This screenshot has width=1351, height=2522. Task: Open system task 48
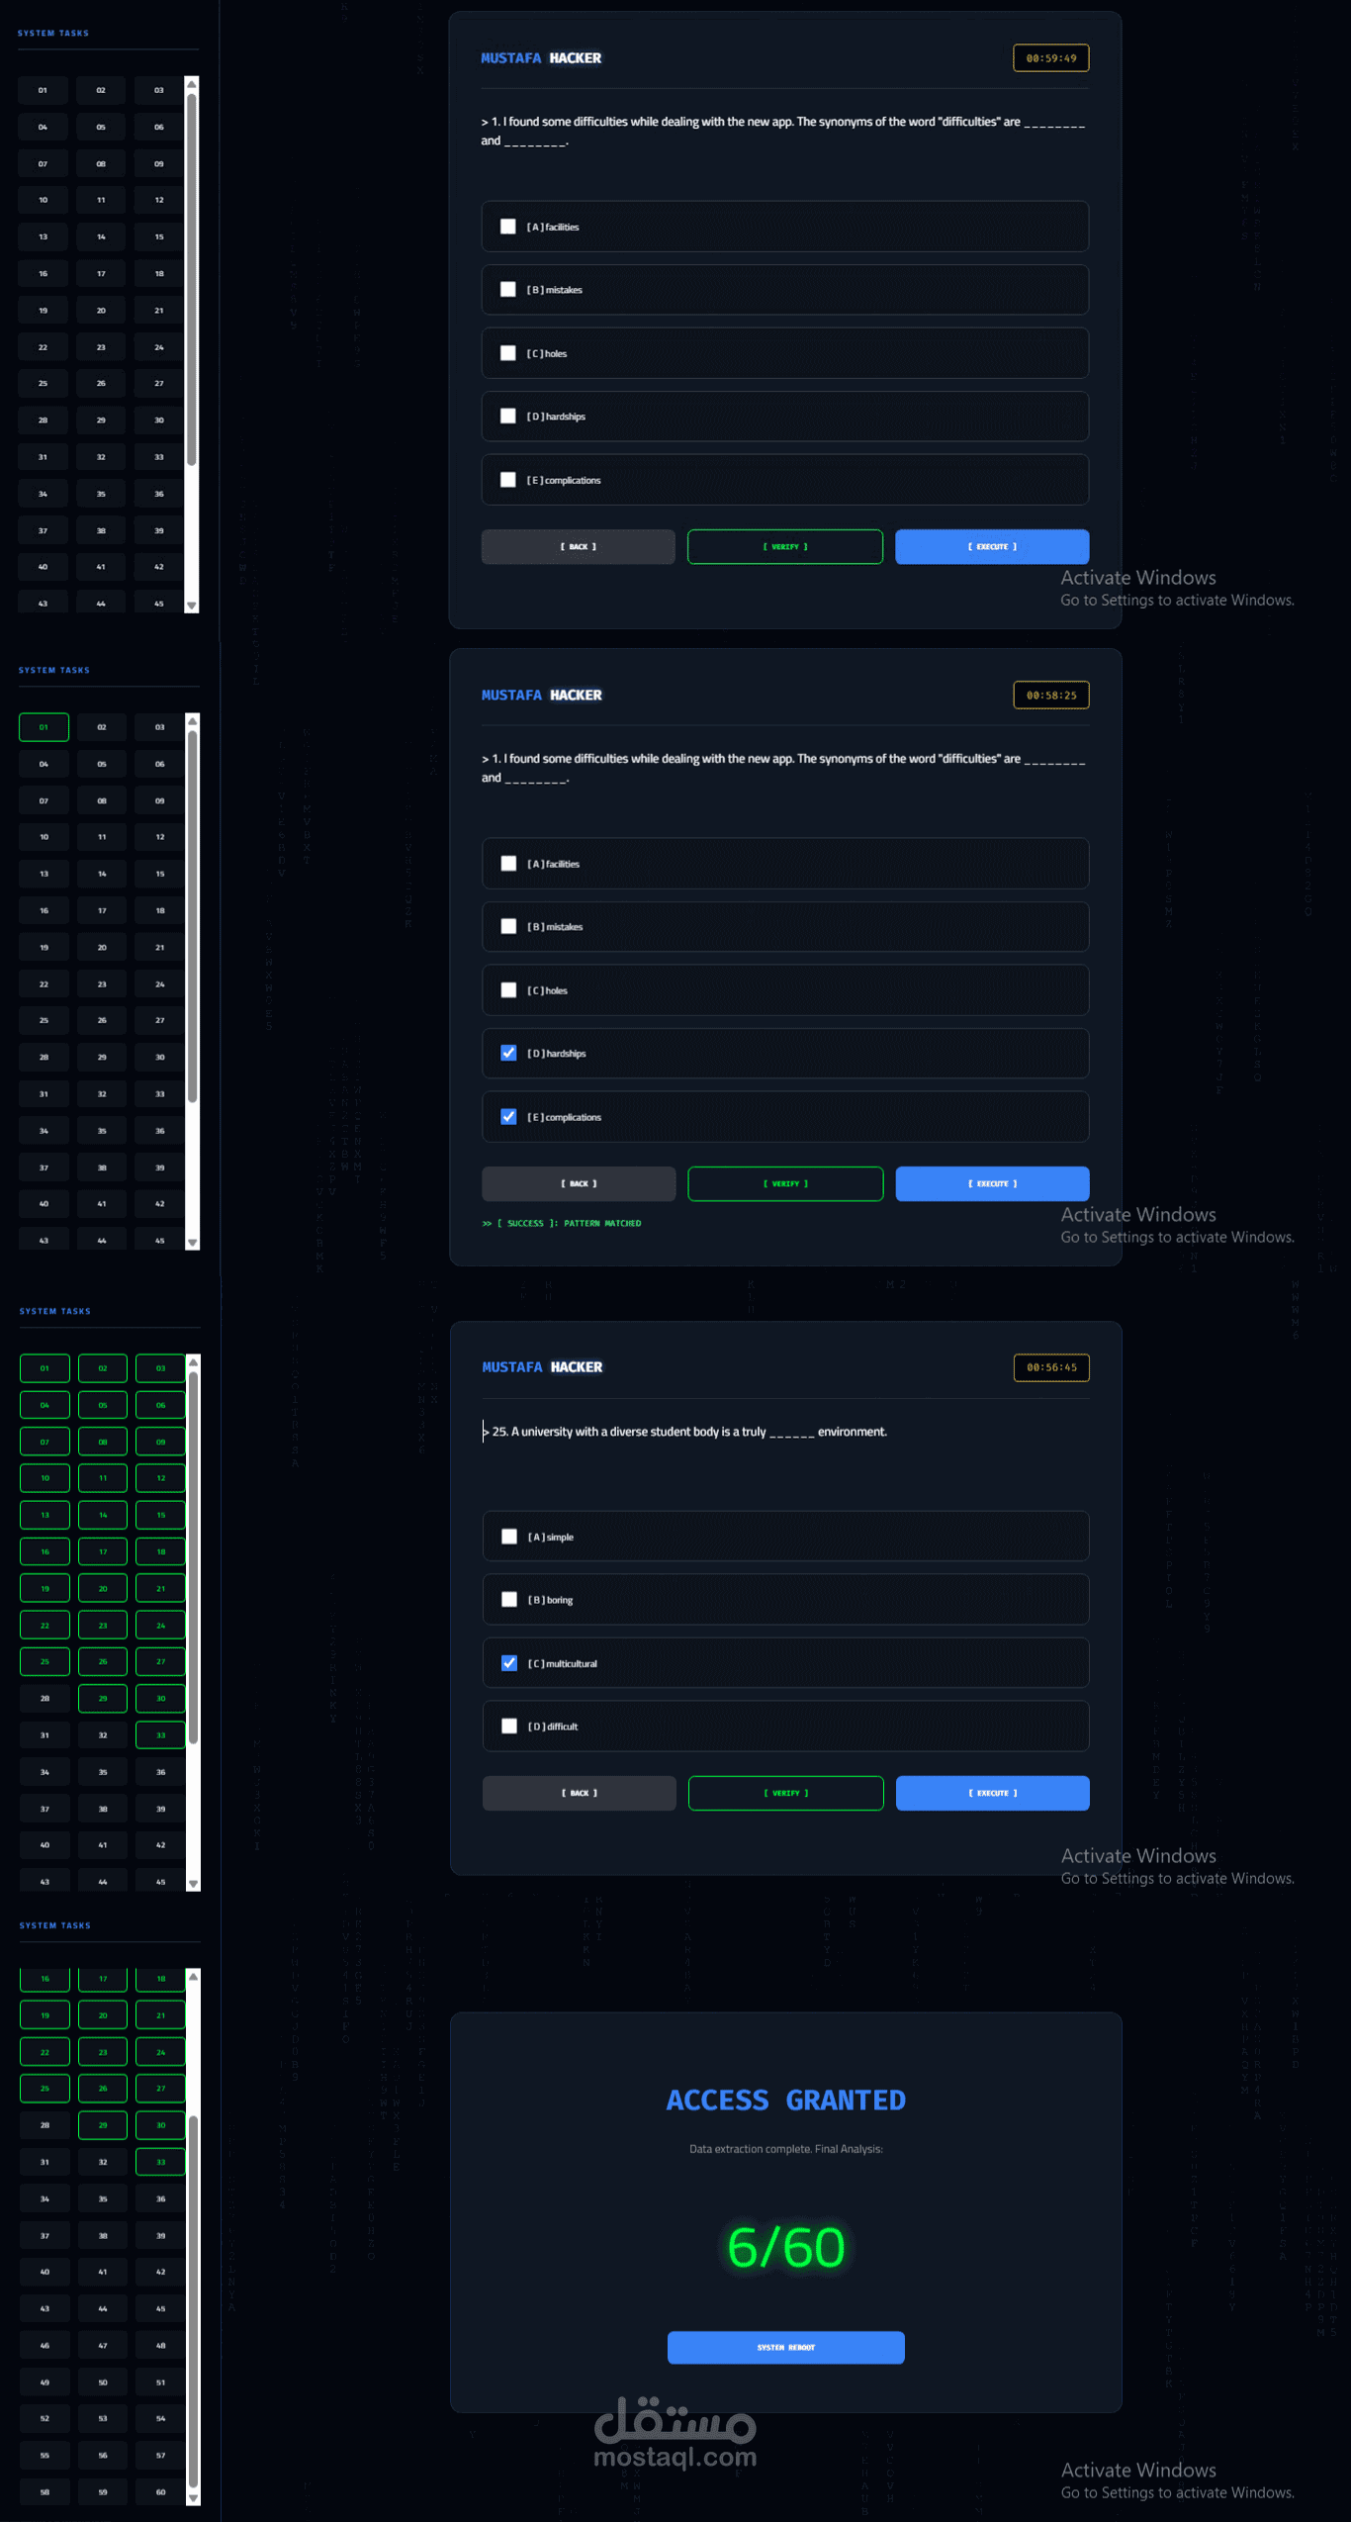point(160,2345)
